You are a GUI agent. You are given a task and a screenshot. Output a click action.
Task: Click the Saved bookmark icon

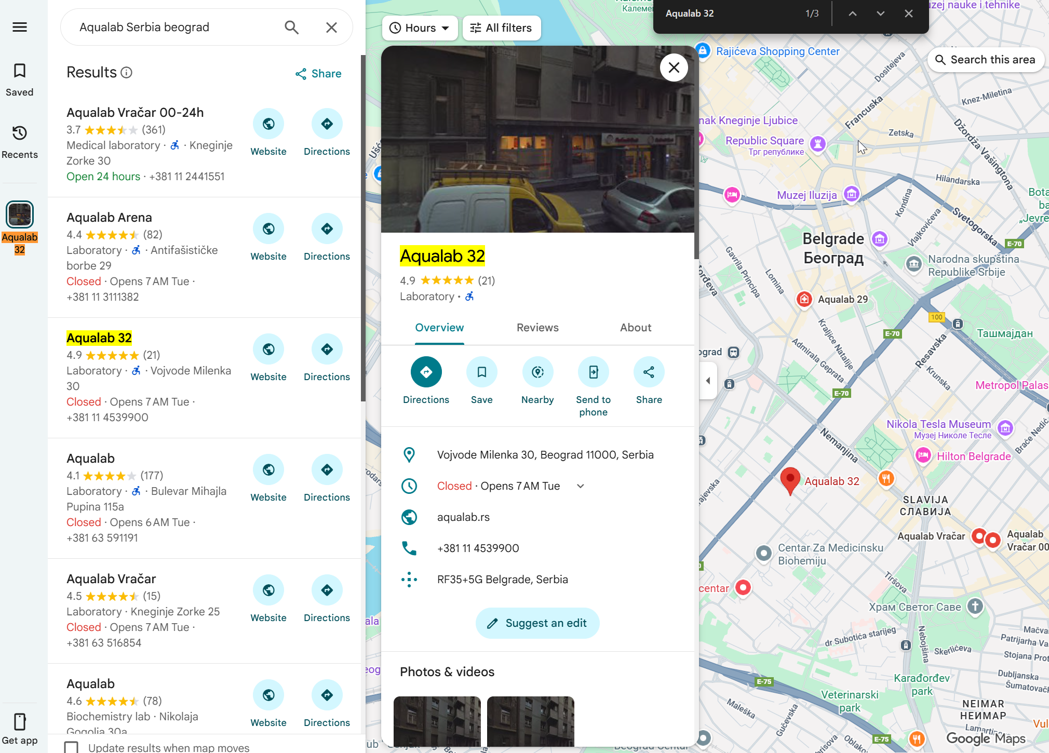(20, 71)
